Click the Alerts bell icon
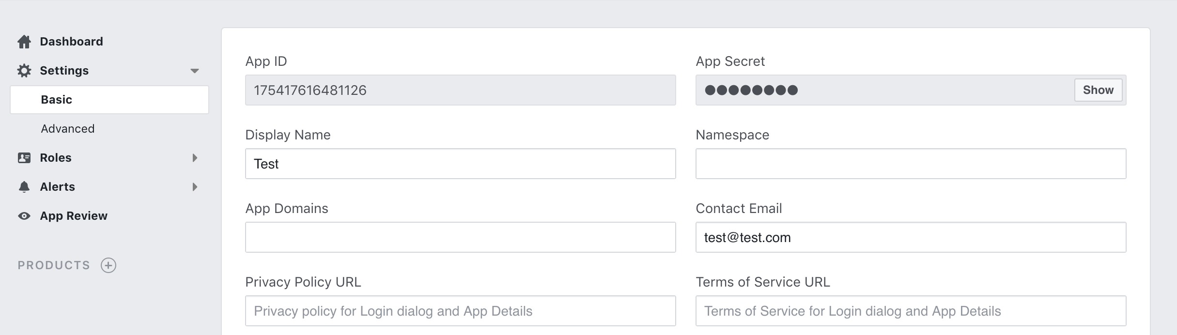 [24, 187]
